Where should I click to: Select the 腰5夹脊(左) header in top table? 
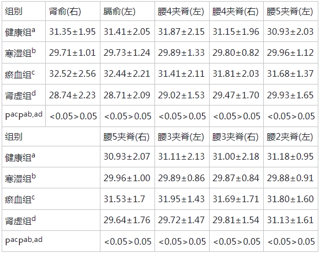point(290,11)
